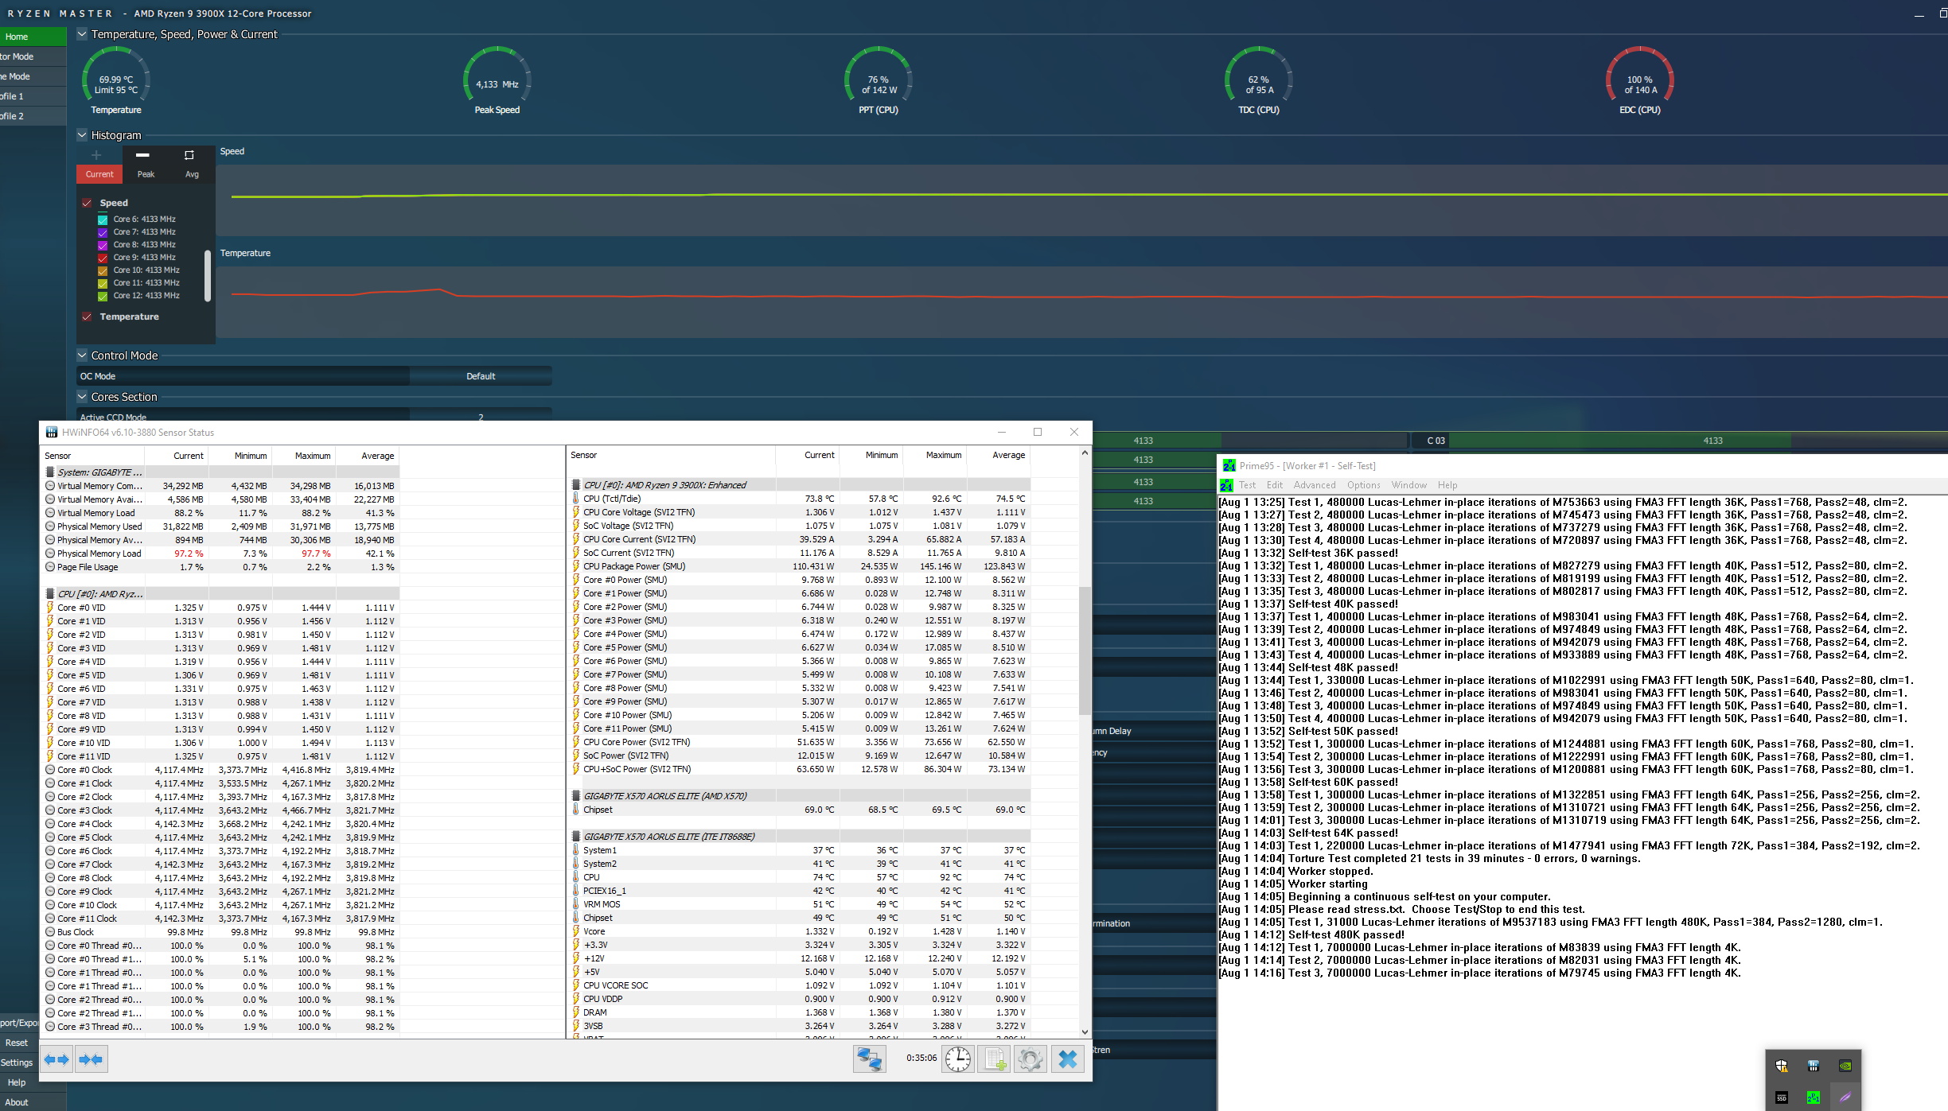Screen dimensions: 1948x1111
Task: Click Prime95 green tray icon
Action: coord(1814,1097)
